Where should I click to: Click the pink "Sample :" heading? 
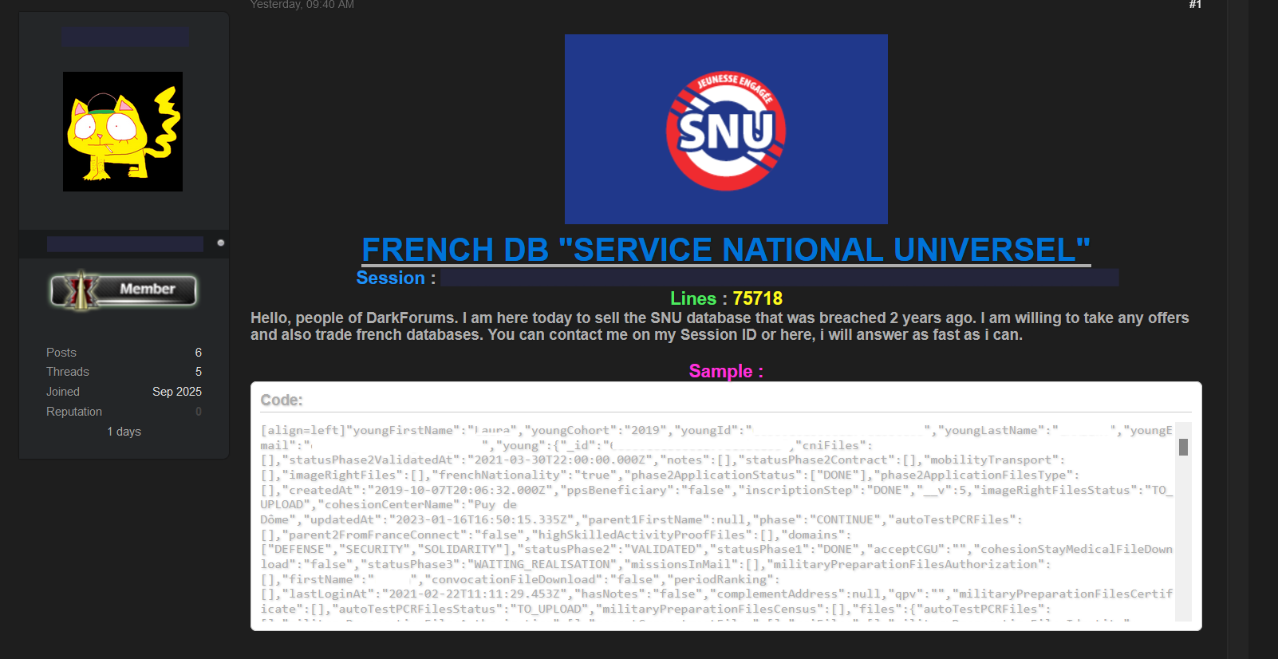click(x=726, y=371)
